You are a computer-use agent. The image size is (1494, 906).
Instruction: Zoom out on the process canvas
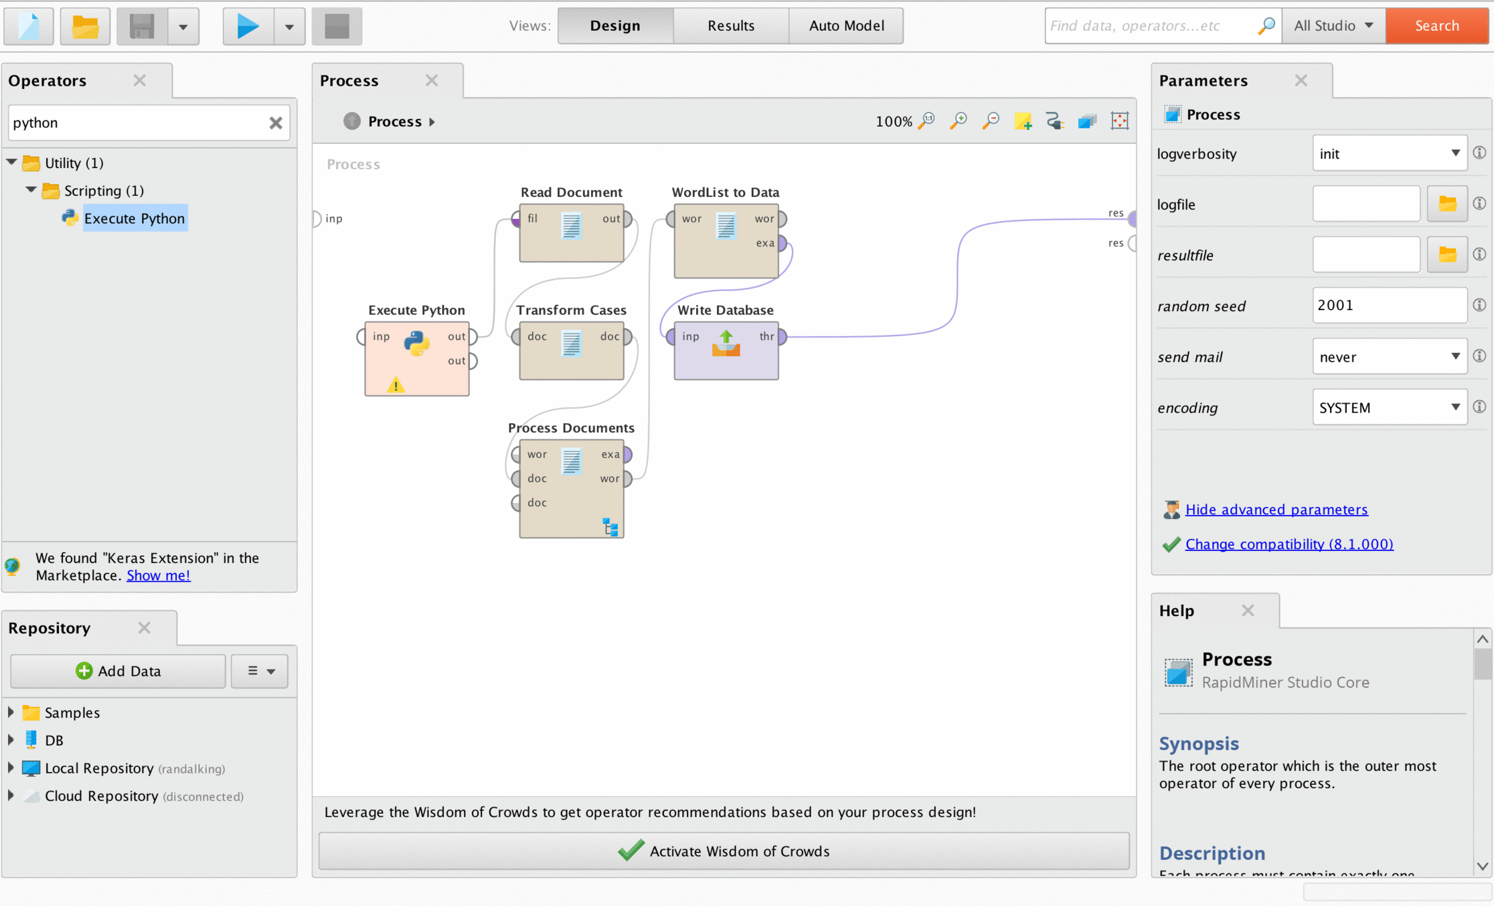click(991, 121)
